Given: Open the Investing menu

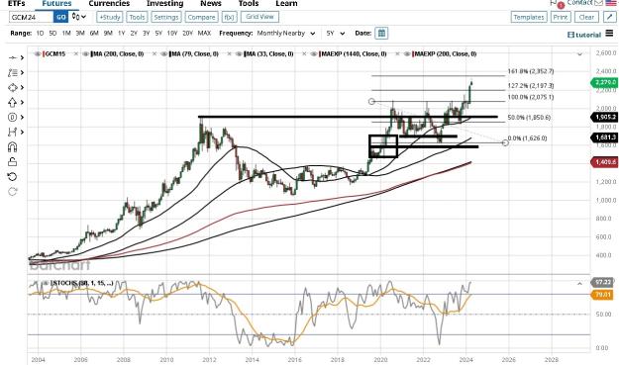Looking at the screenshot, I should [165, 3].
